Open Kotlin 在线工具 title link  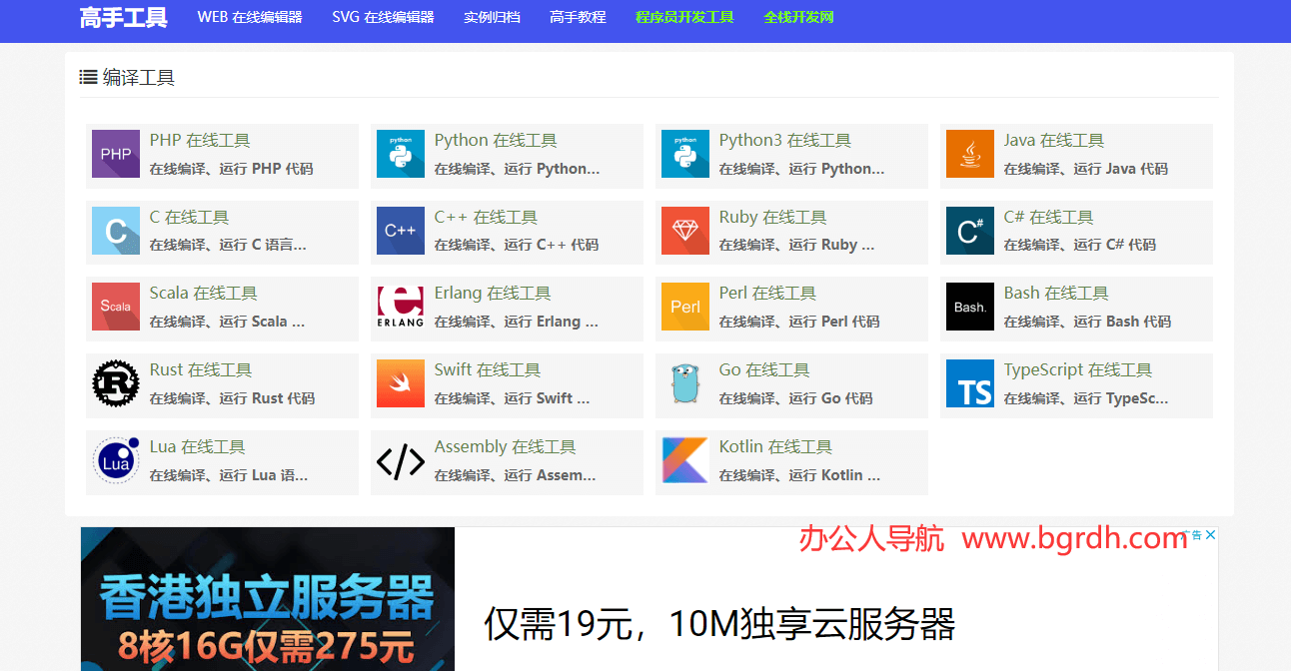click(775, 447)
